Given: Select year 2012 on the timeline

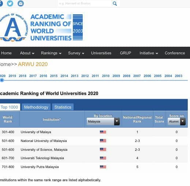Looking at the screenshot, I should click(x=85, y=76).
